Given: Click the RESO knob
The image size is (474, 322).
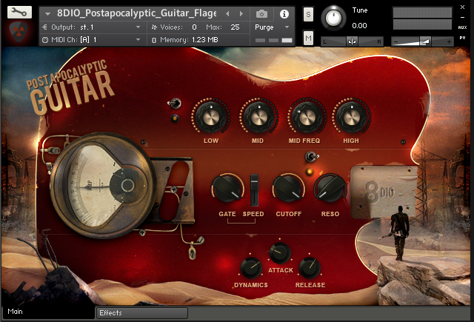Looking at the screenshot, I should [x=330, y=189].
